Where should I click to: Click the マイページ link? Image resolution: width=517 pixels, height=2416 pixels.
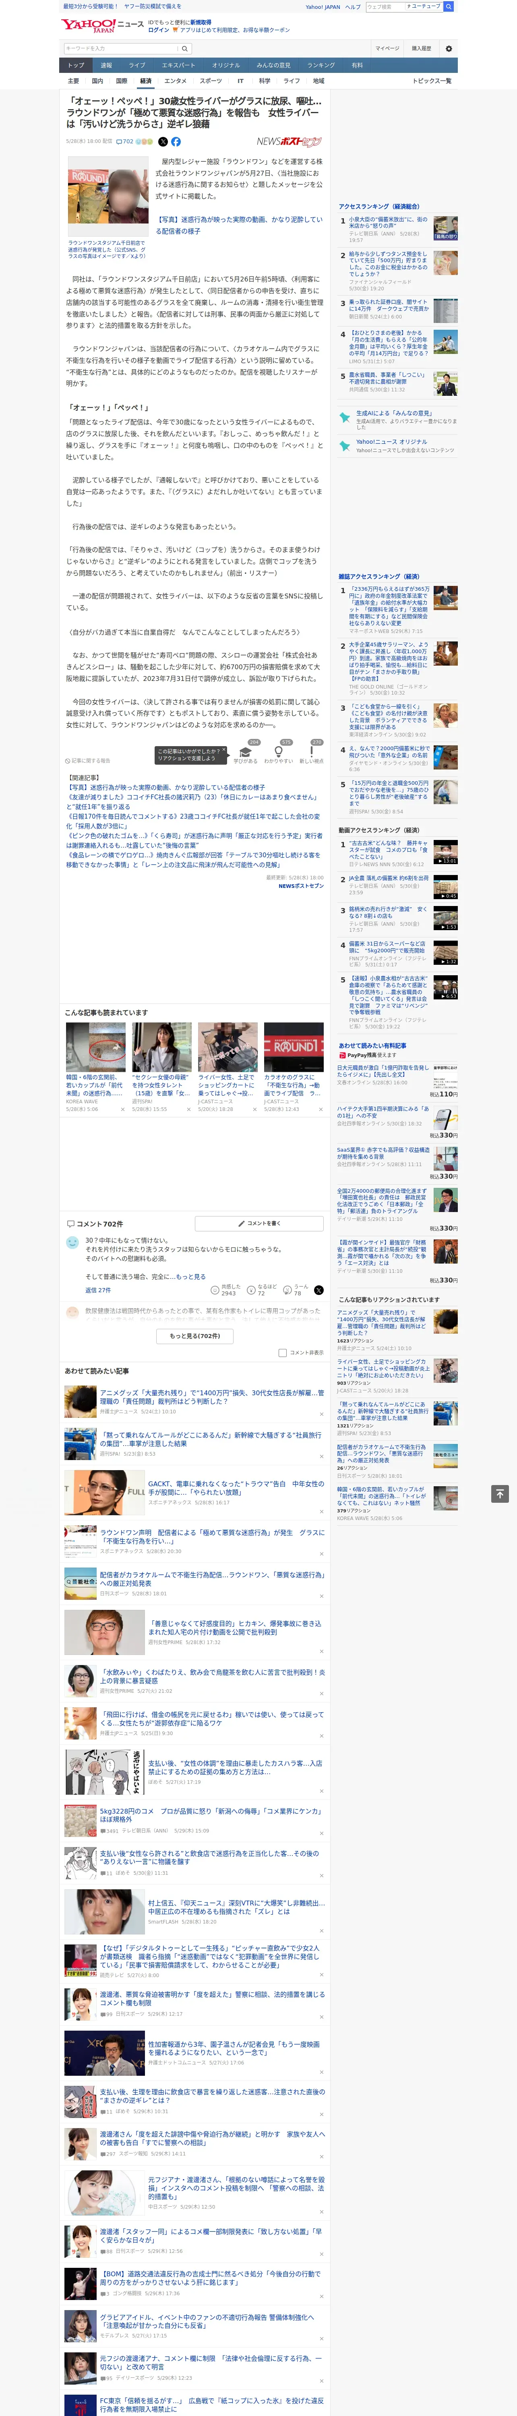tap(387, 48)
